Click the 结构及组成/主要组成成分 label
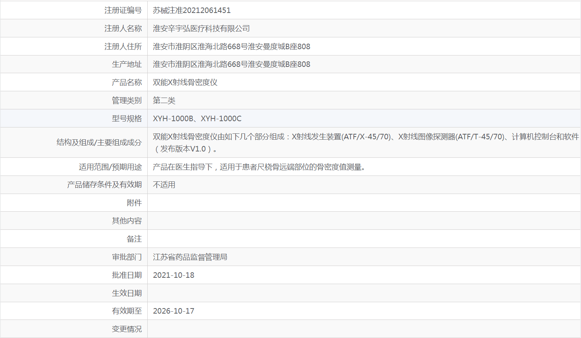The width and height of the screenshot is (581, 338). coord(99,142)
